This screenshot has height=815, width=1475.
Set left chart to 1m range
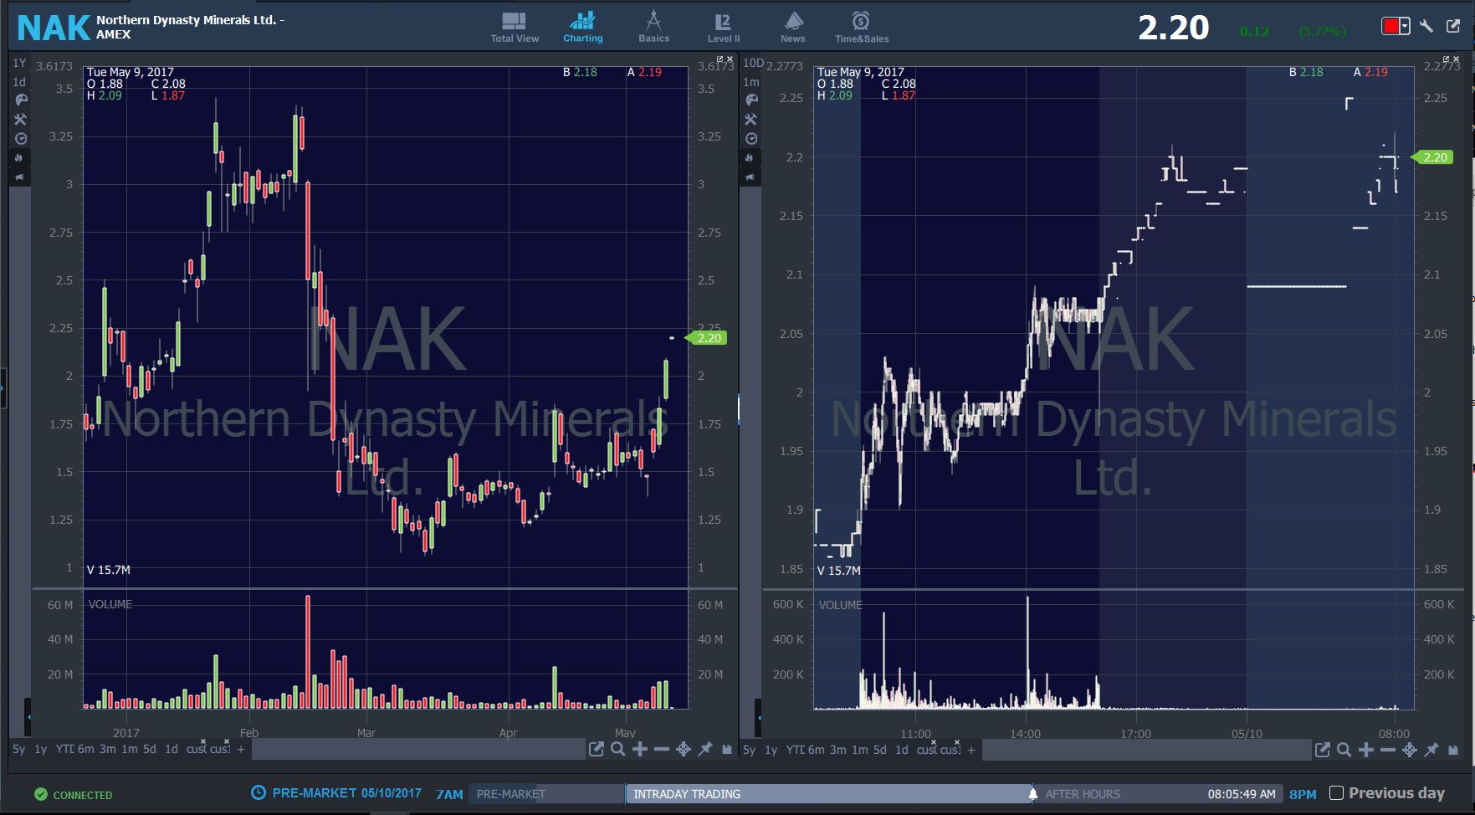point(130,750)
